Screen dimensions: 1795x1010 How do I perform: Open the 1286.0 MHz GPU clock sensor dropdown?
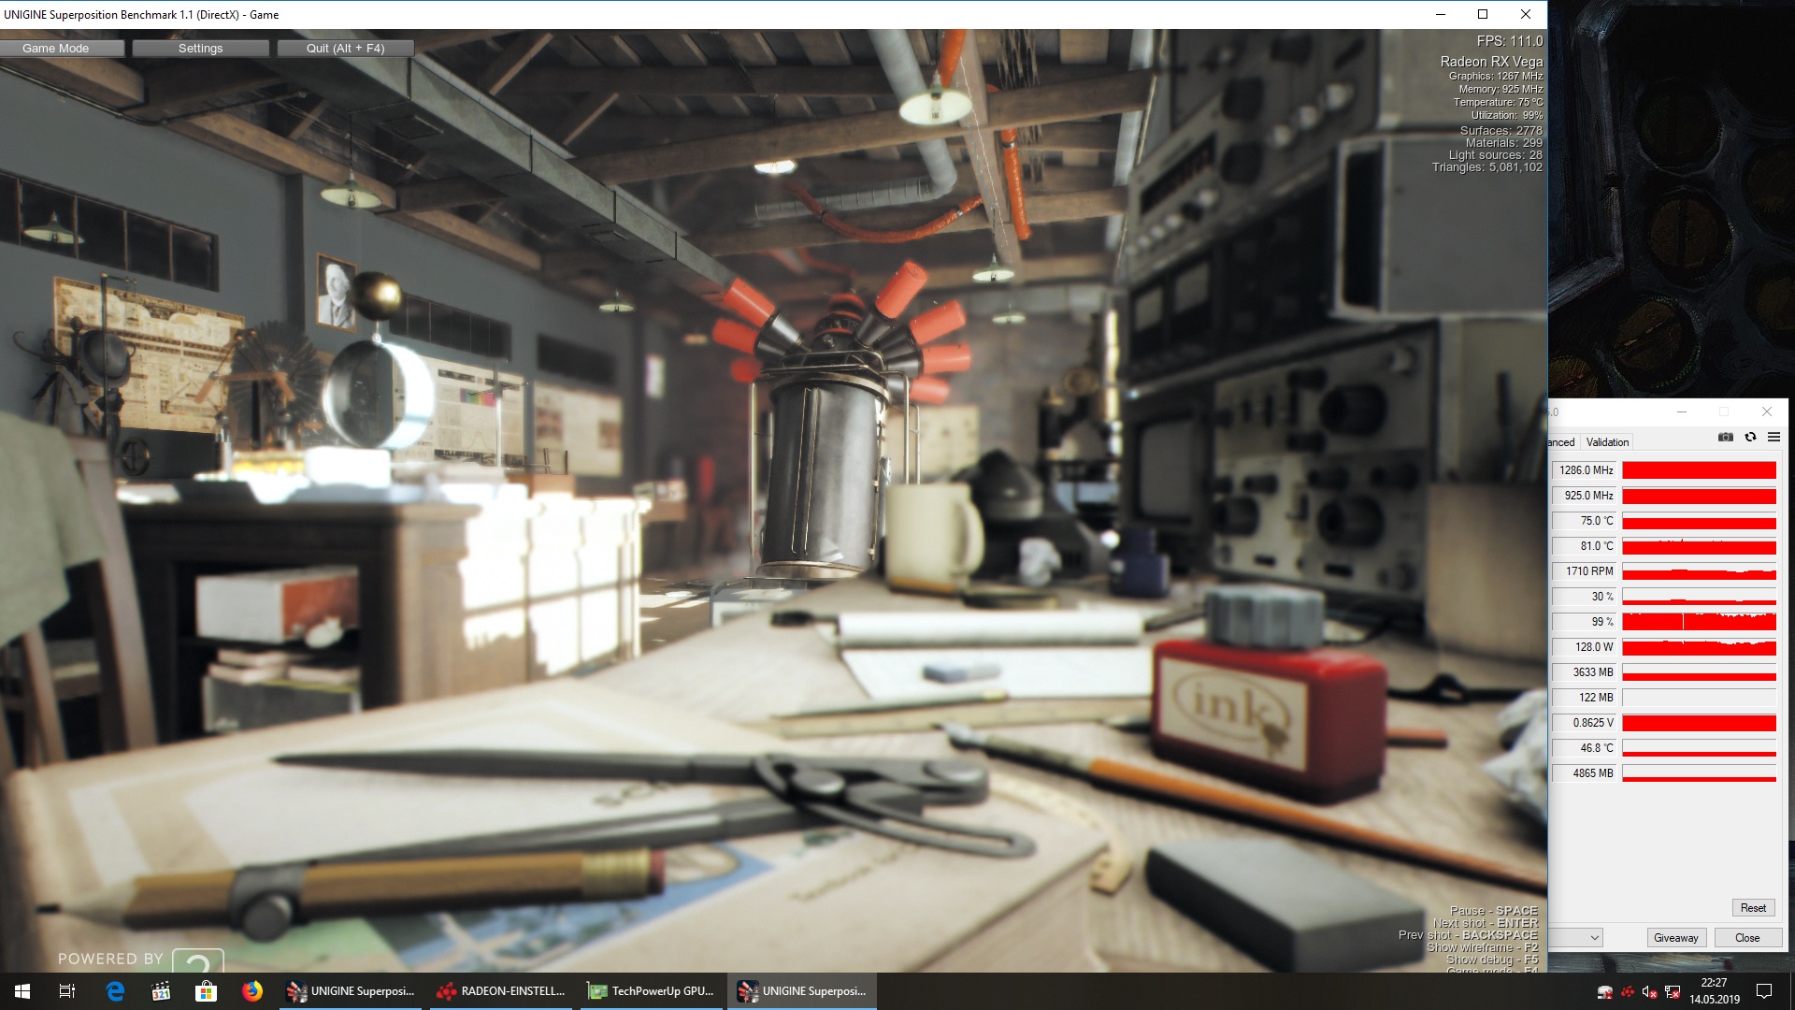(x=1587, y=470)
